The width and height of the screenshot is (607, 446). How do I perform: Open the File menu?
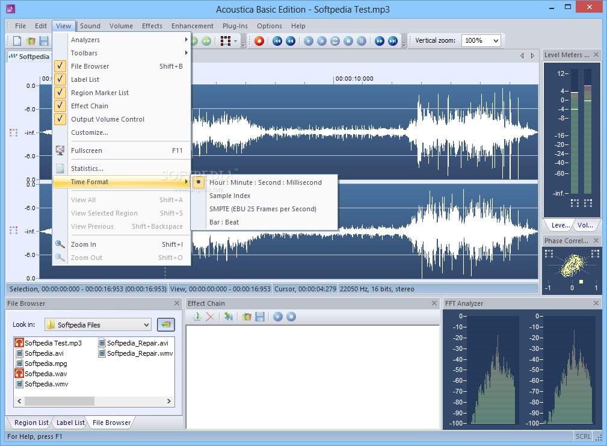coord(20,26)
